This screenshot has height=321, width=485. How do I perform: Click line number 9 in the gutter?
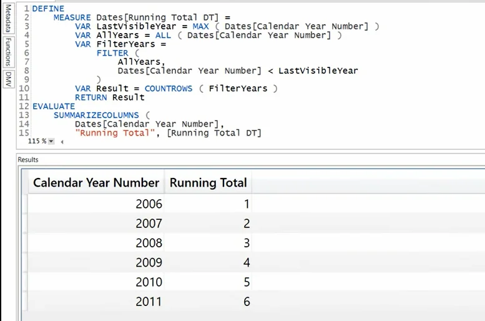pyautogui.click(x=27, y=79)
